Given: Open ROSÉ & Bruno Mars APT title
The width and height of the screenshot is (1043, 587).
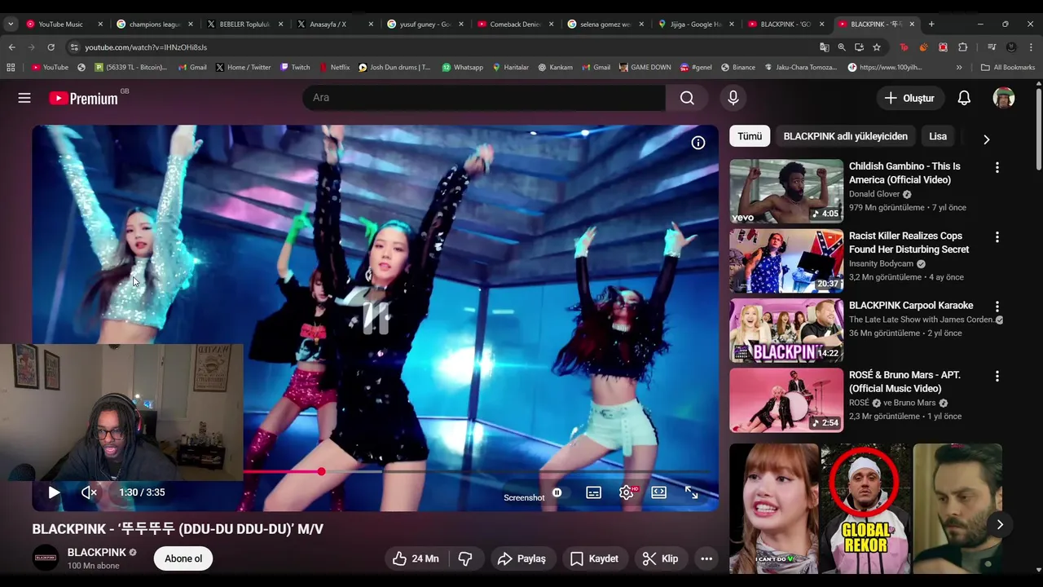Looking at the screenshot, I should pyautogui.click(x=904, y=382).
